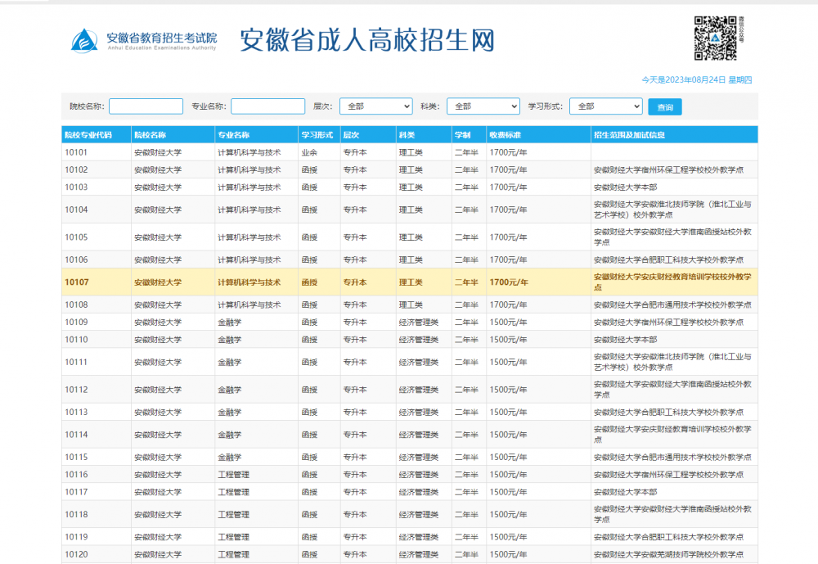Screen dimensions: 818x564
Task: Click 工程管理 in row 10116
Action: [233, 474]
